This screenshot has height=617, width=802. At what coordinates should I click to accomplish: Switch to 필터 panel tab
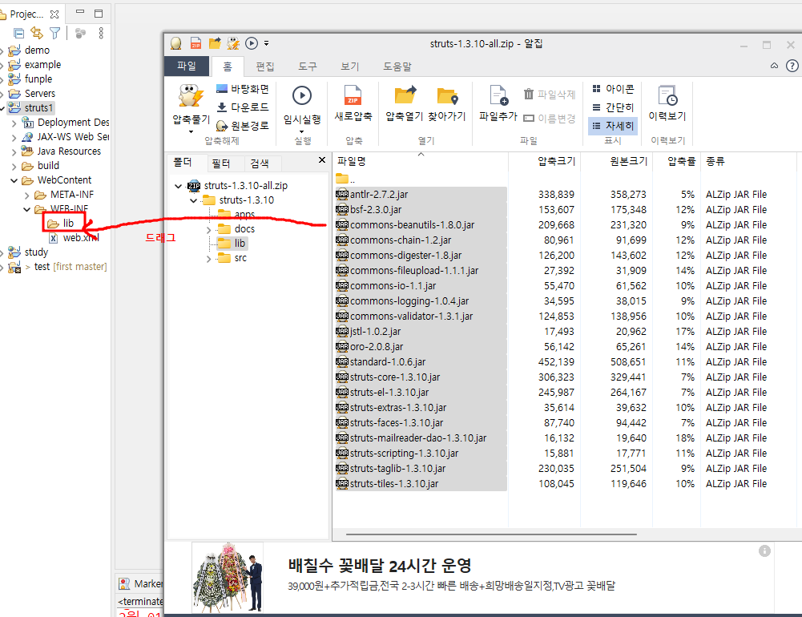tap(221, 163)
